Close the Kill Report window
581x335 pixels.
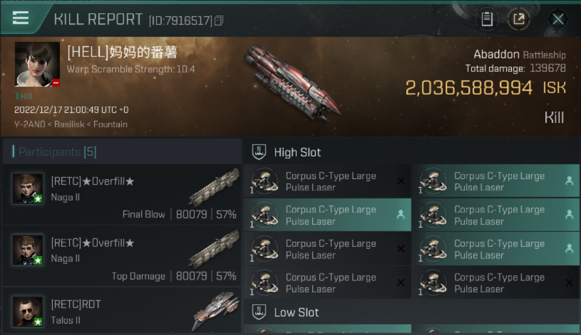(x=558, y=19)
